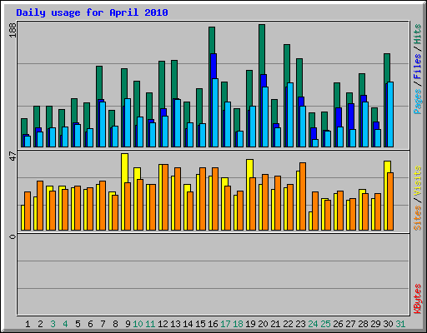Click green weekend day '4' label
Screen dimensions: 427x333
65,324
